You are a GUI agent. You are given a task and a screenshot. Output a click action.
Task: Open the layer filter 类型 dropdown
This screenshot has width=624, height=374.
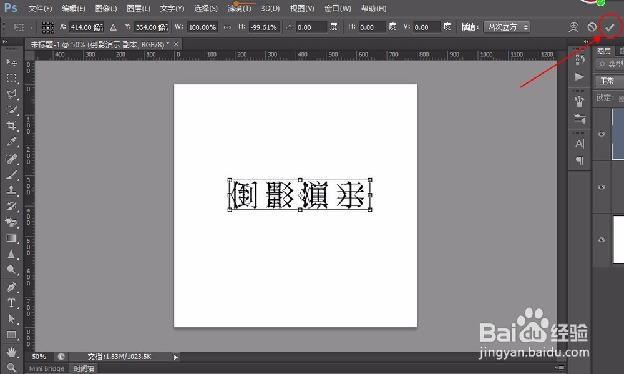point(609,64)
